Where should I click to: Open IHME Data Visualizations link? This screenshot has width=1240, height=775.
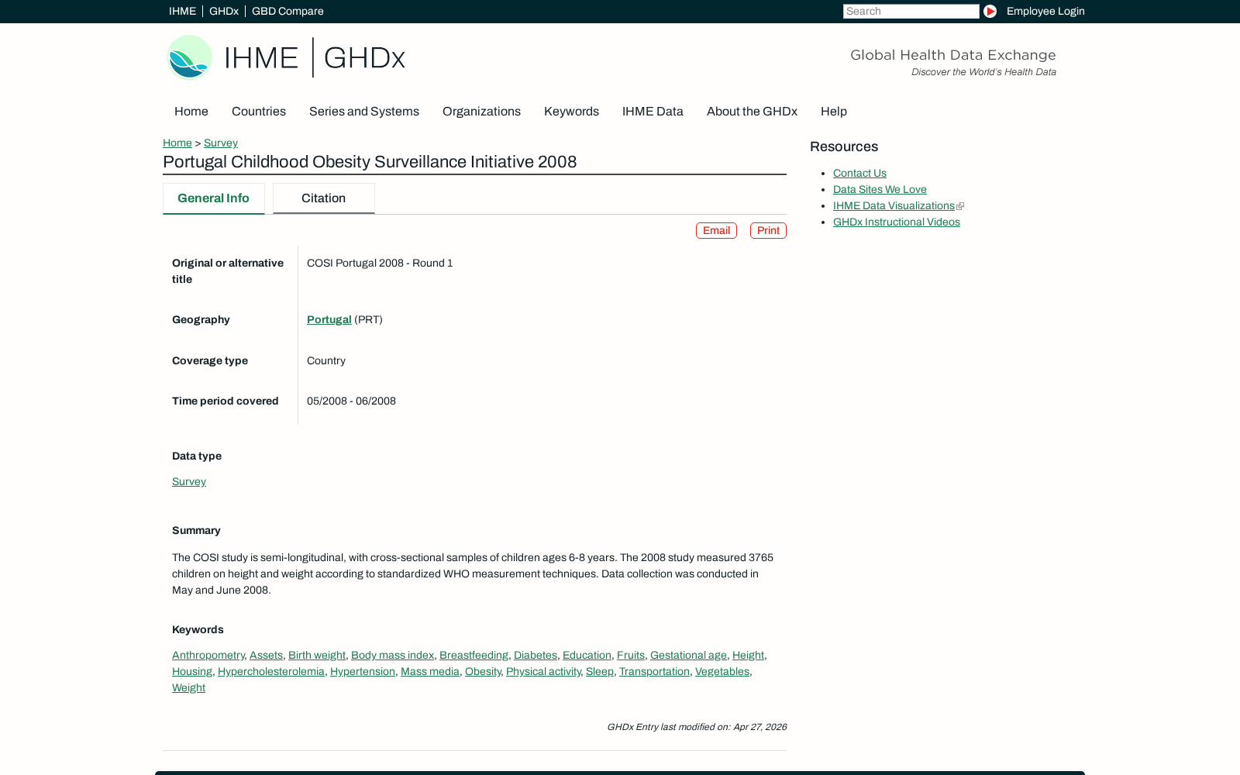tap(894, 205)
